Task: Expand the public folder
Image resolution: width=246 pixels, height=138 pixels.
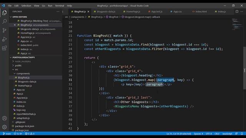Action: (x=35, y=66)
